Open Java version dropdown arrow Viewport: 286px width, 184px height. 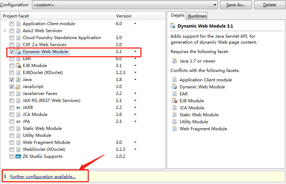pos(135,80)
